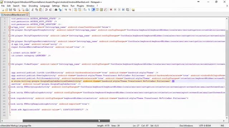Open the File menu

pyautogui.click(x=3, y=6)
